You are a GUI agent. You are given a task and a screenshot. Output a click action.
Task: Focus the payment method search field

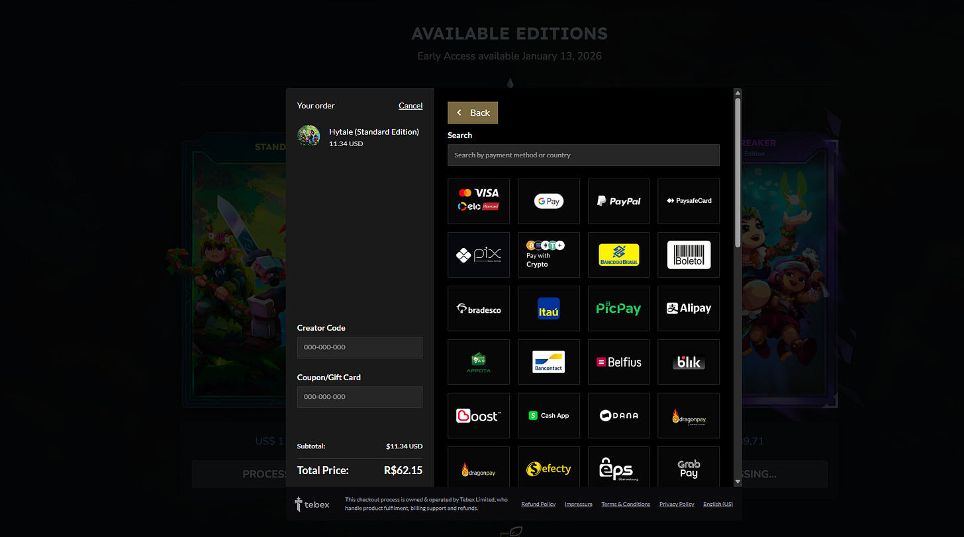pyautogui.click(x=583, y=155)
